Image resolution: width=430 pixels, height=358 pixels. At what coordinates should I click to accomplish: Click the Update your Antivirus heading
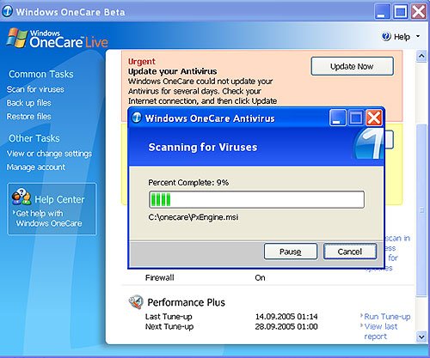tap(173, 71)
